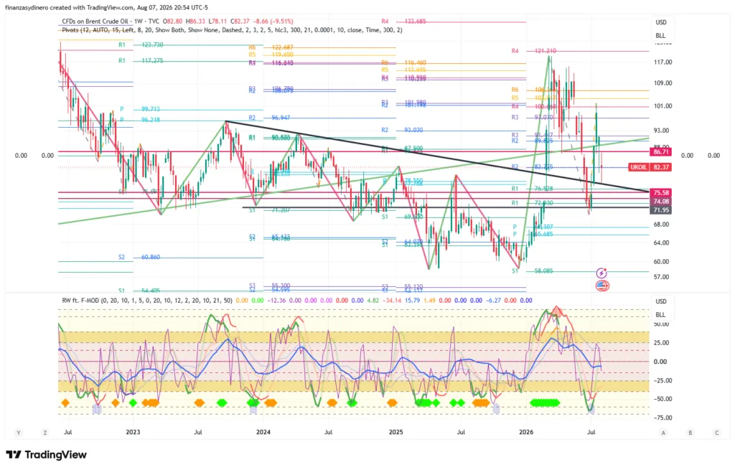Click the 74.08 horizontal line price label
735x470 pixels.
pos(660,202)
